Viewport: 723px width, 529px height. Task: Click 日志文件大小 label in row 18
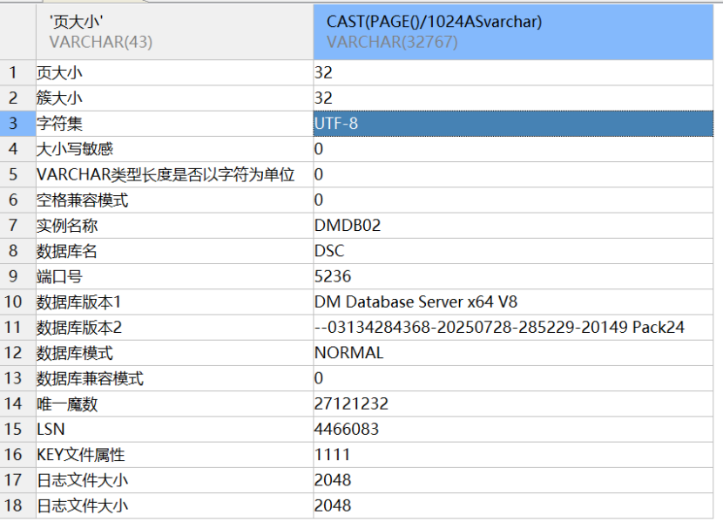tap(175, 505)
